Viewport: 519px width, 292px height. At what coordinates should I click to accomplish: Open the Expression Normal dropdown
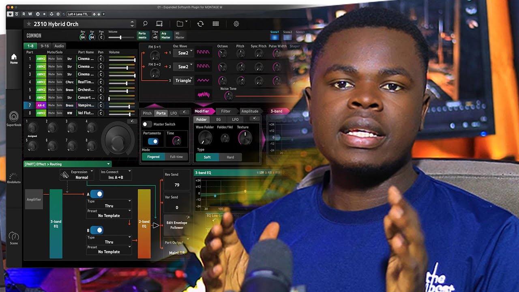81,175
